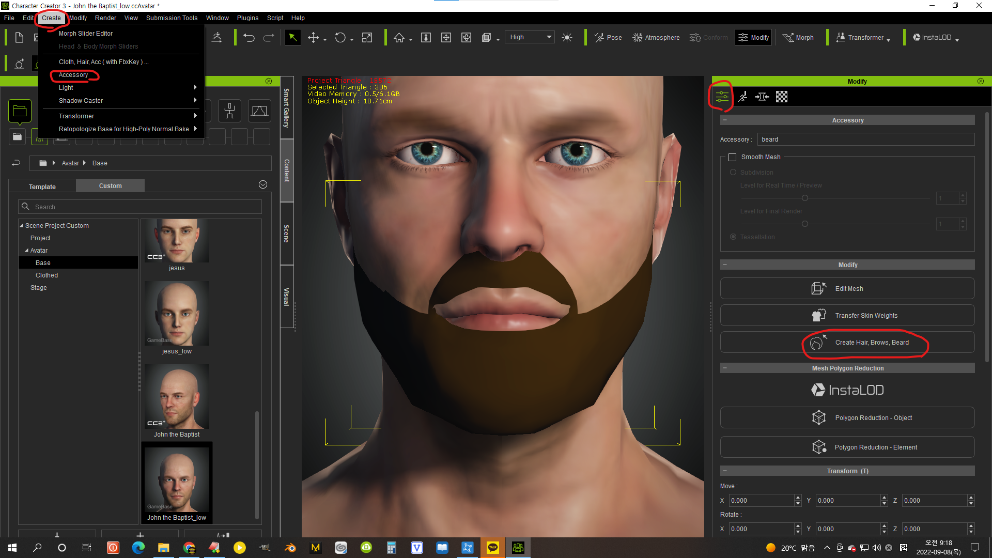Select the Subdivision radio button
Image resolution: width=992 pixels, height=558 pixels.
point(733,172)
